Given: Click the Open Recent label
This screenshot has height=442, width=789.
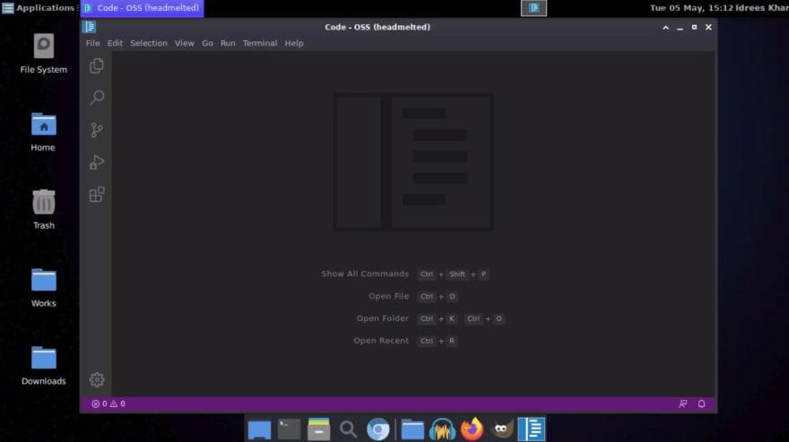Looking at the screenshot, I should click(x=381, y=341).
